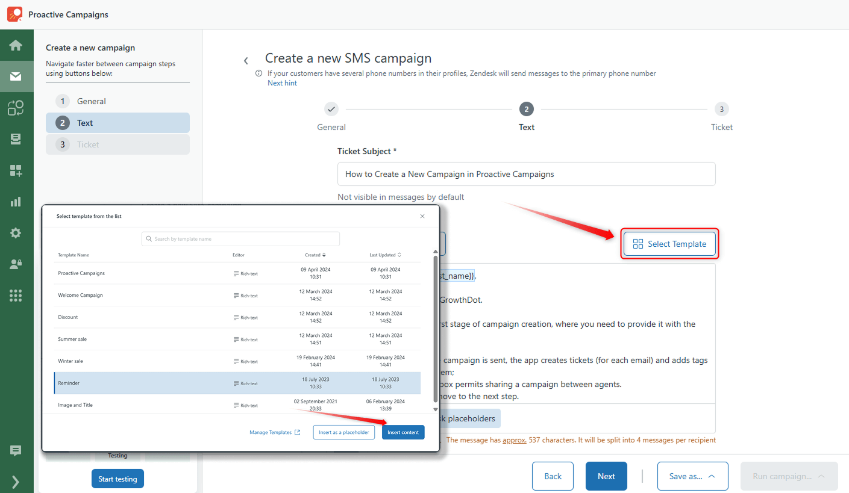Screen dimensions: 849x493
Task: Select the Winter sale template row
Action: pyautogui.click(x=237, y=361)
